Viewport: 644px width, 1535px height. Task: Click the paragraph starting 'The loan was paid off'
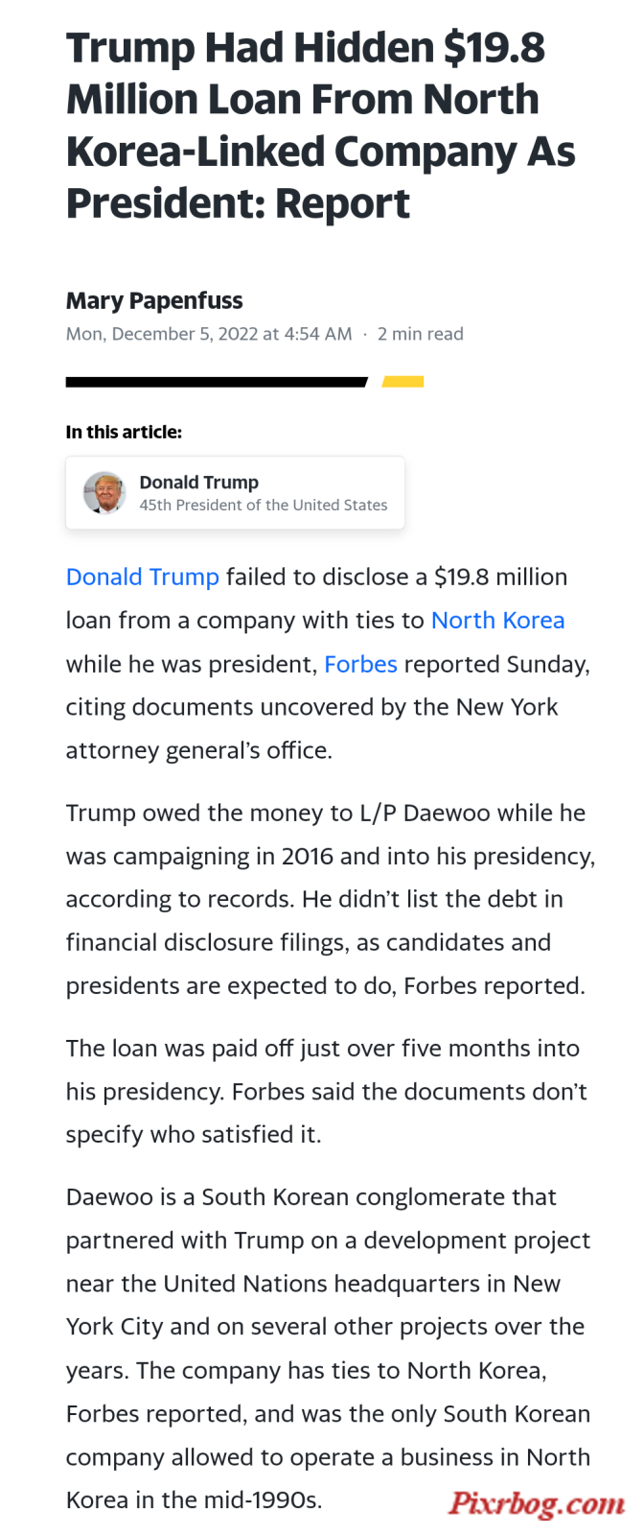327,1091
